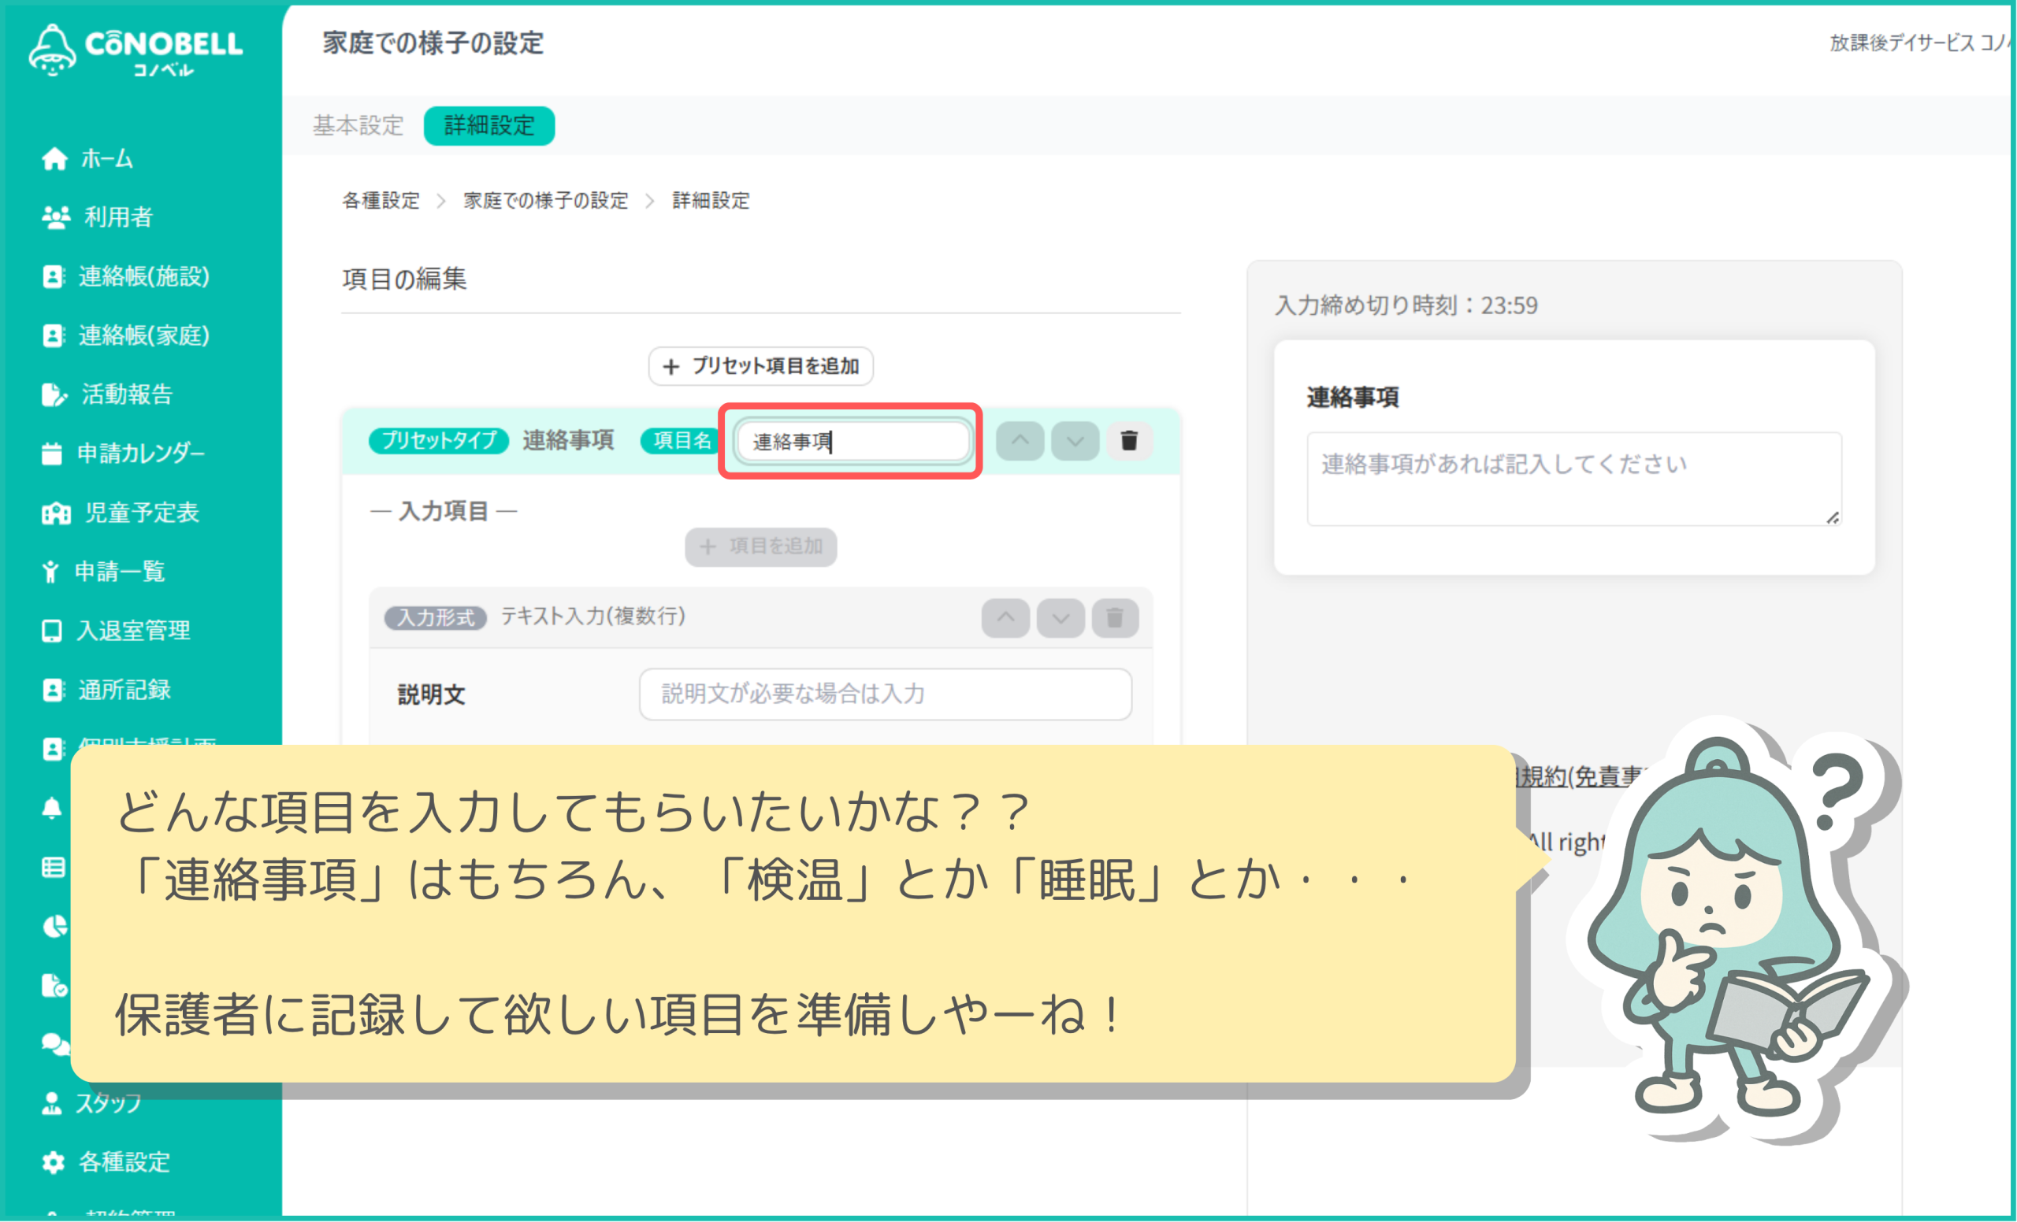Open 申請カレンダー calendar icon
This screenshot has height=1222, width=2017.
51,454
